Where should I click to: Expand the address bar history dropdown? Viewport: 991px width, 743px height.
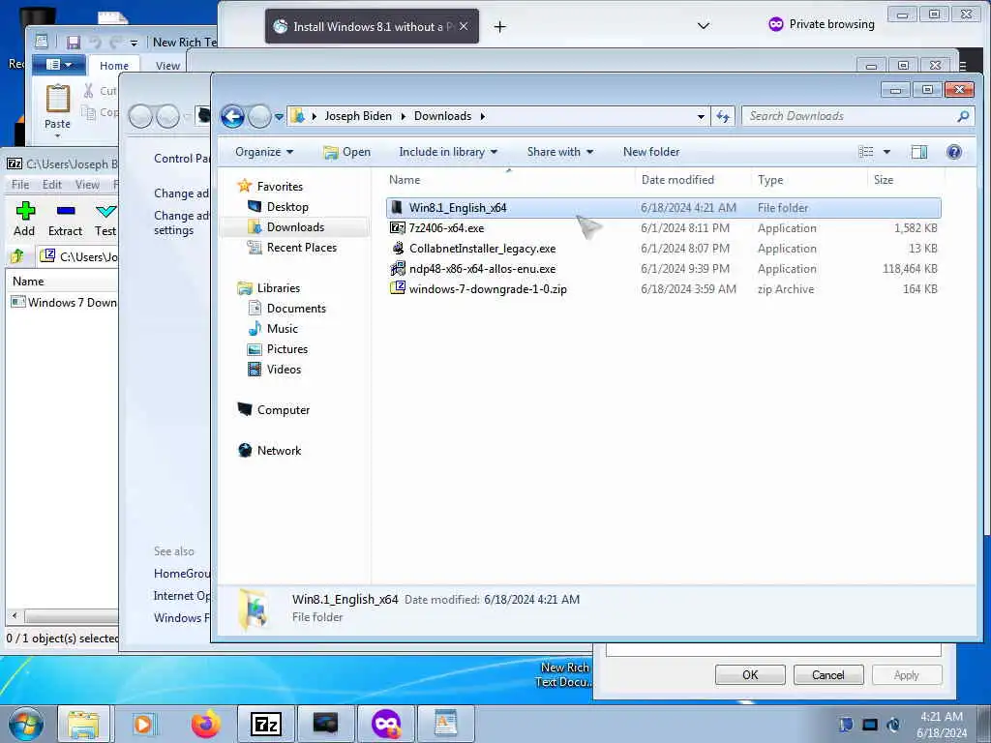(x=701, y=117)
